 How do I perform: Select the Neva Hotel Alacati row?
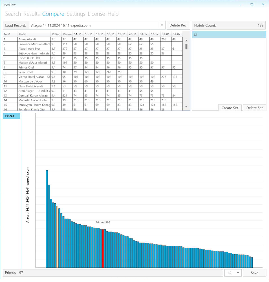coord(92,86)
